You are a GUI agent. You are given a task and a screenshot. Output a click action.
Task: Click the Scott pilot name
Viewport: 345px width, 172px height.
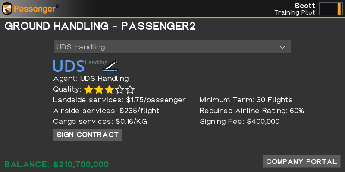click(x=305, y=5)
